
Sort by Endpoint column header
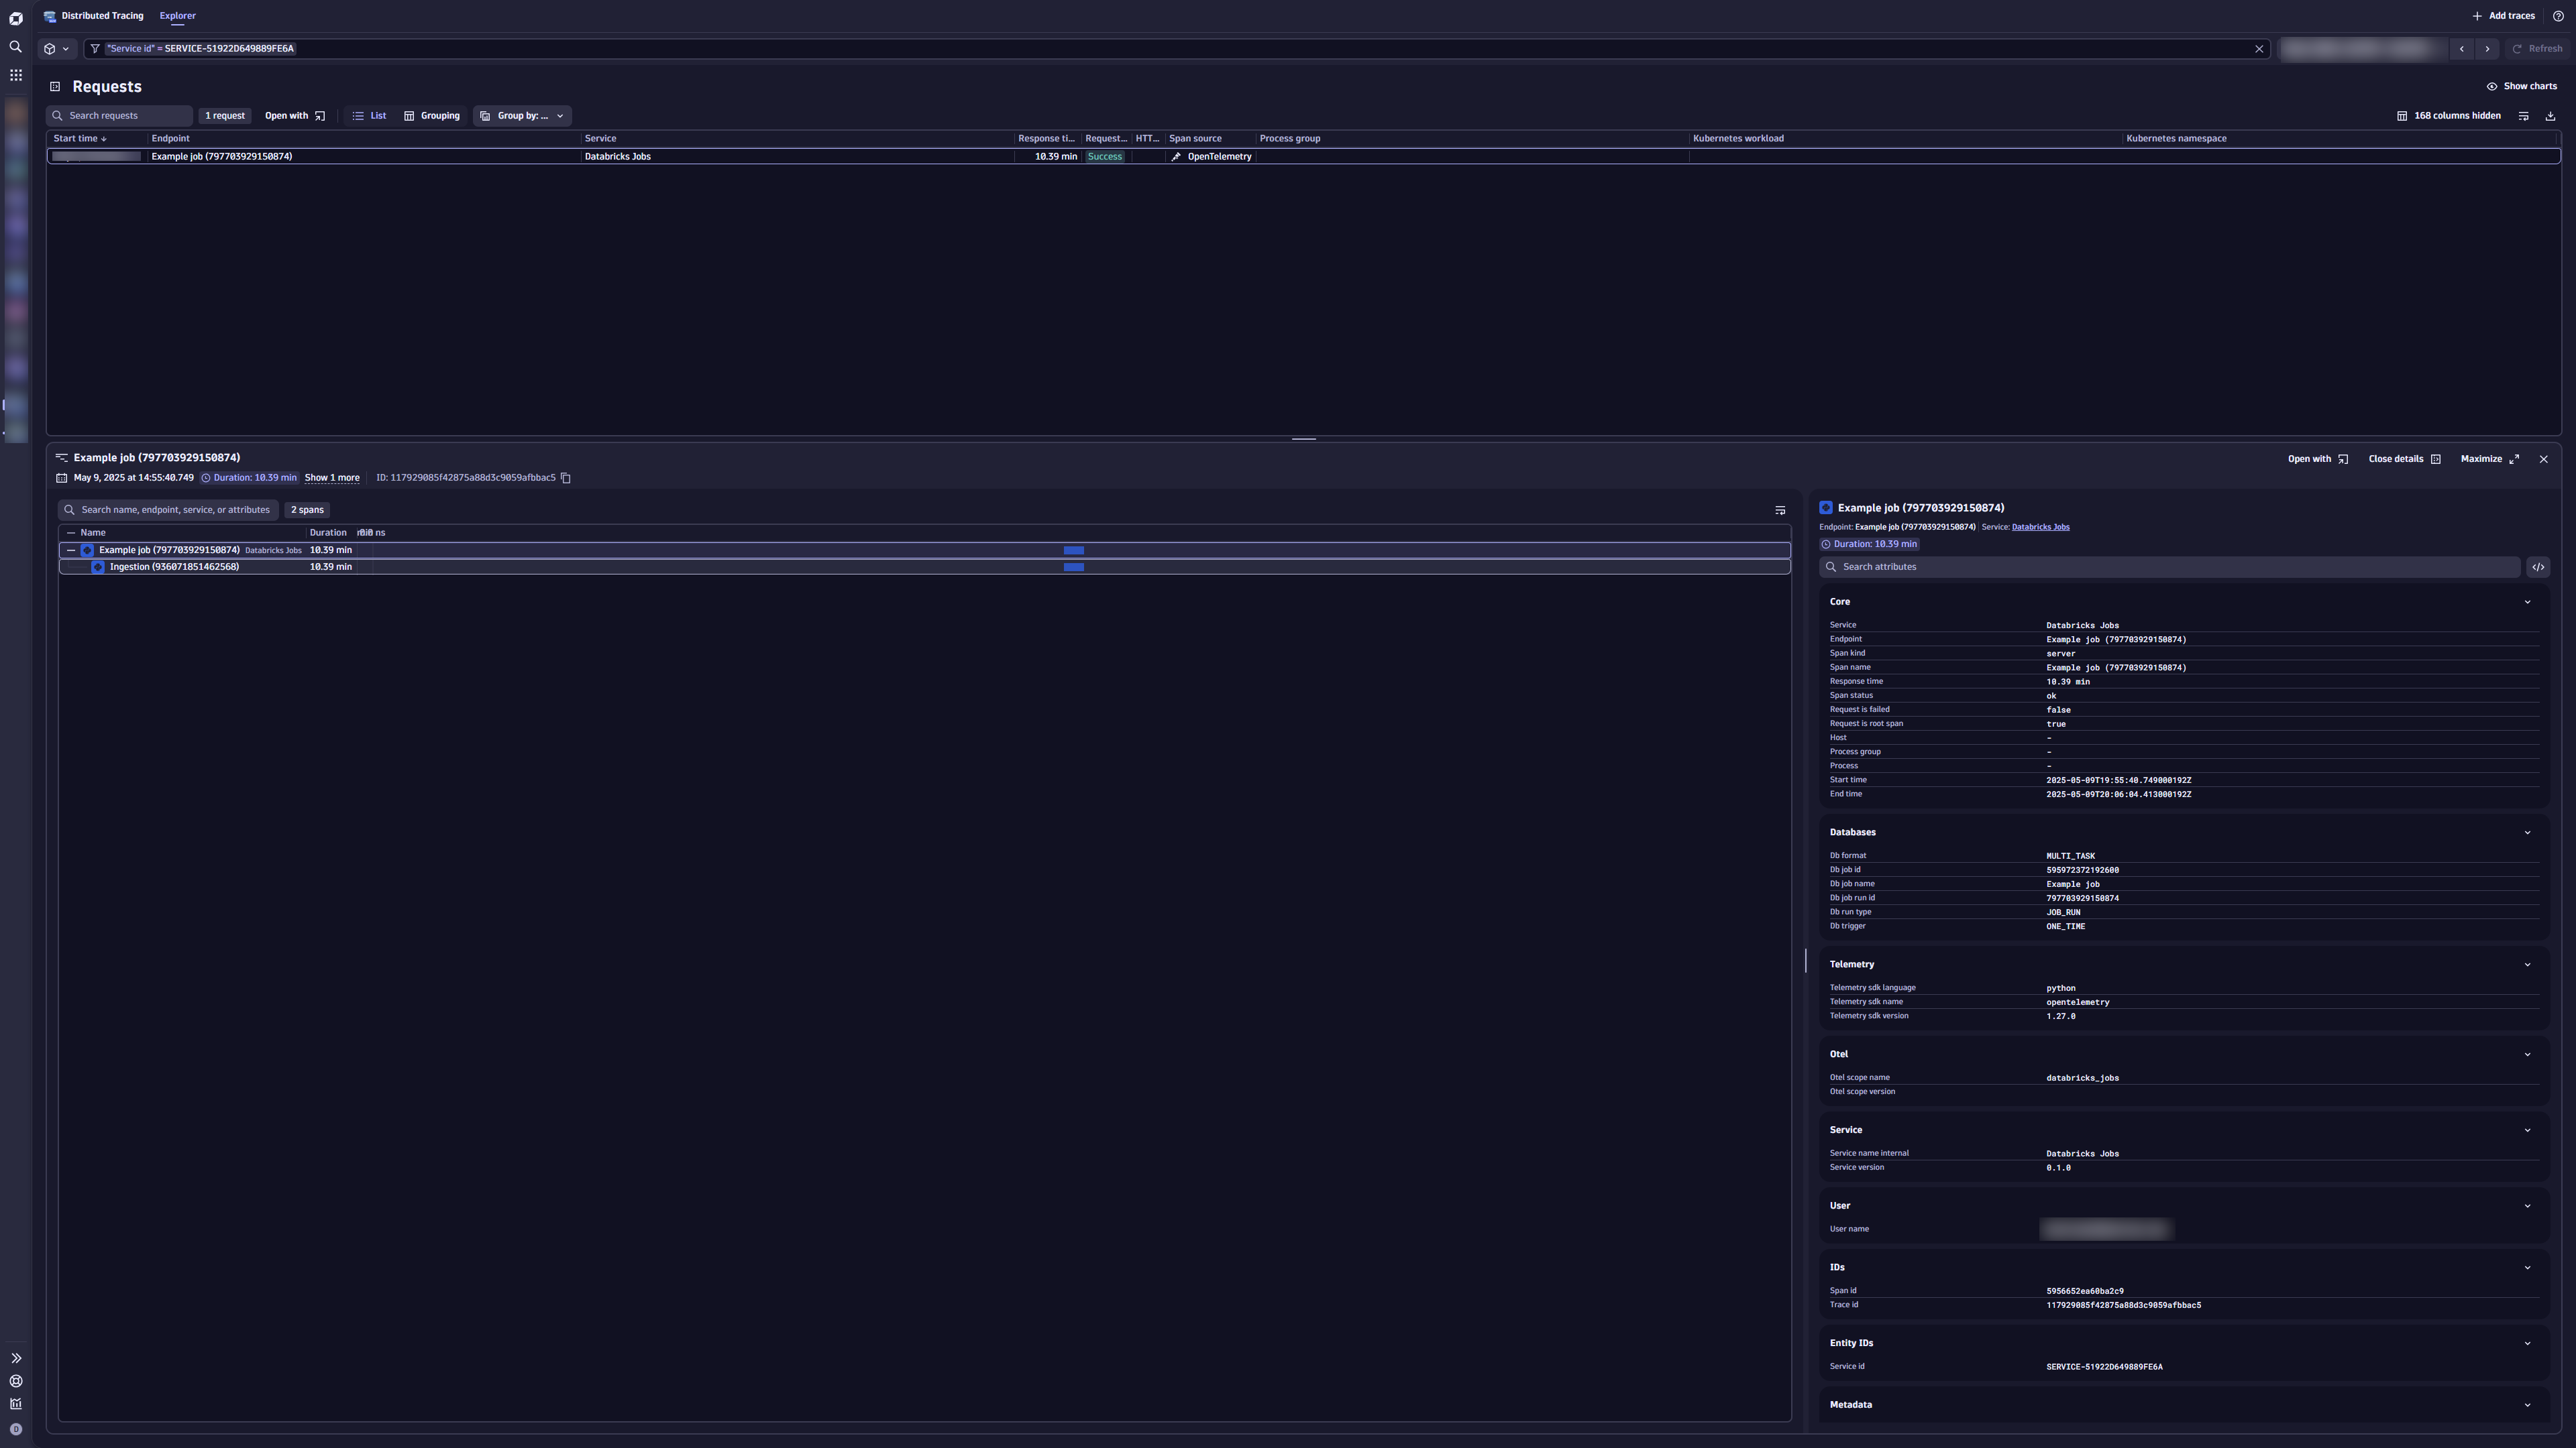tap(170, 139)
